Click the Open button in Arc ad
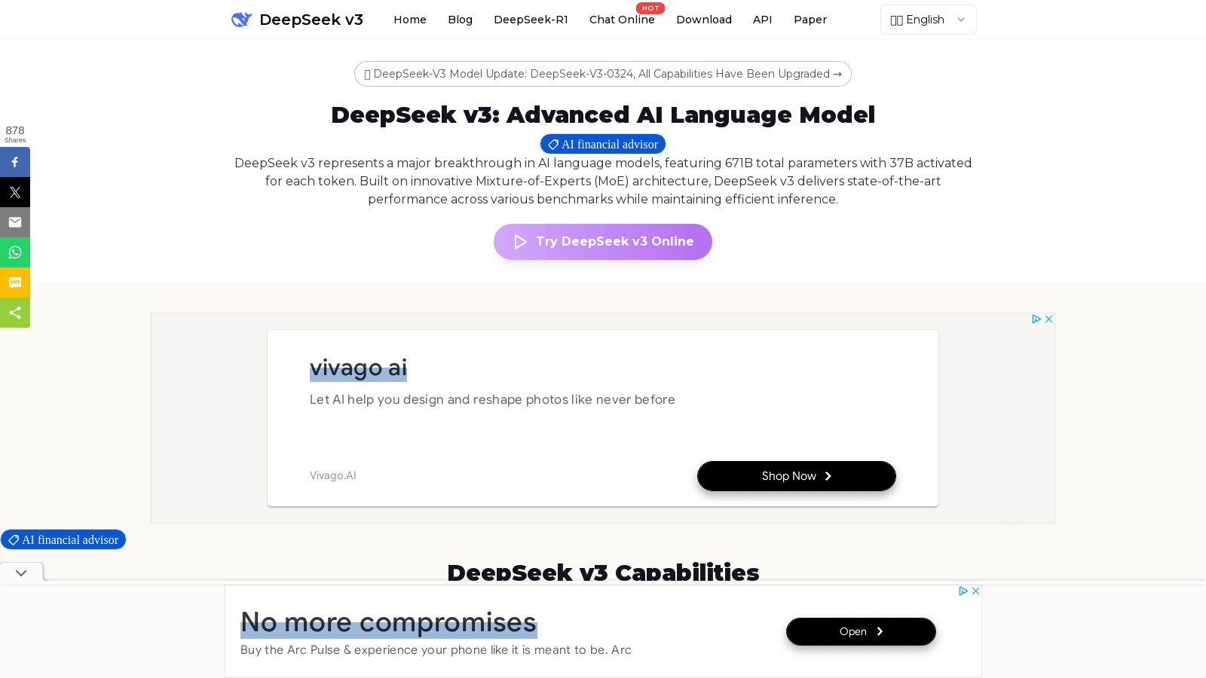The image size is (1206, 678). (x=861, y=631)
